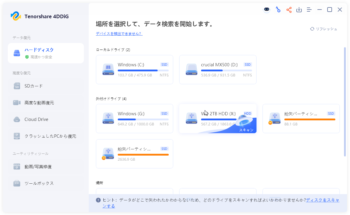This screenshot has height=215, width=350.
Task: Click the cloud sidebar icon
Action: [x=17, y=119]
